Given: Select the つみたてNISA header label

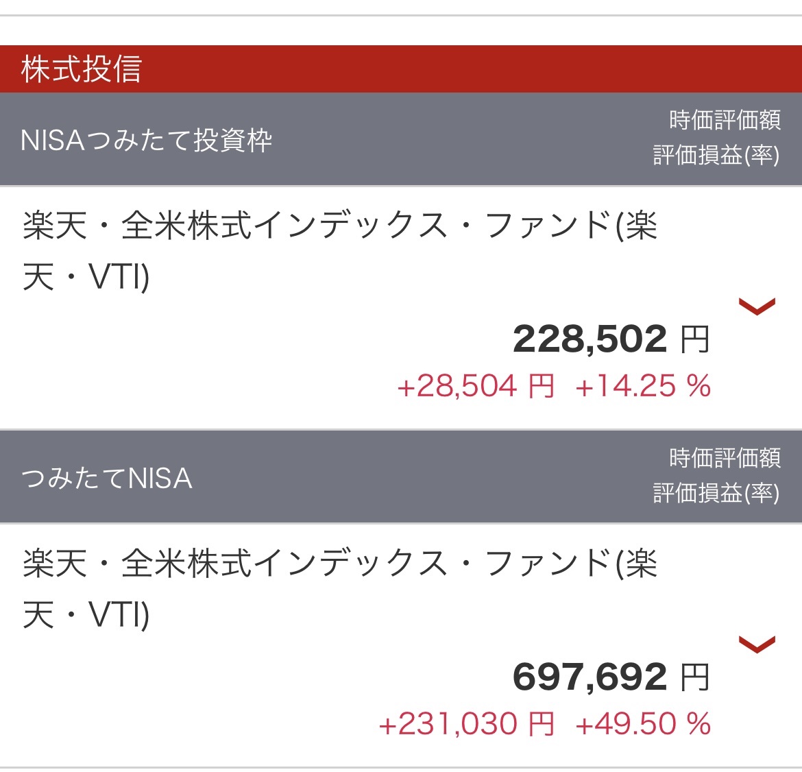Looking at the screenshot, I should click(107, 478).
